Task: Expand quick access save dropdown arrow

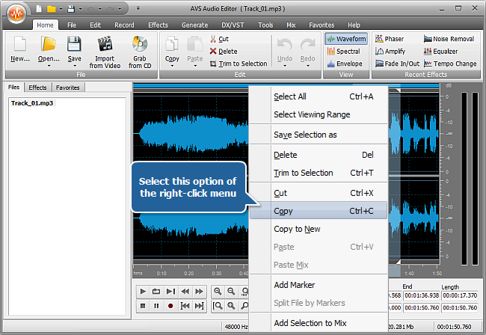Action: tap(80, 9)
